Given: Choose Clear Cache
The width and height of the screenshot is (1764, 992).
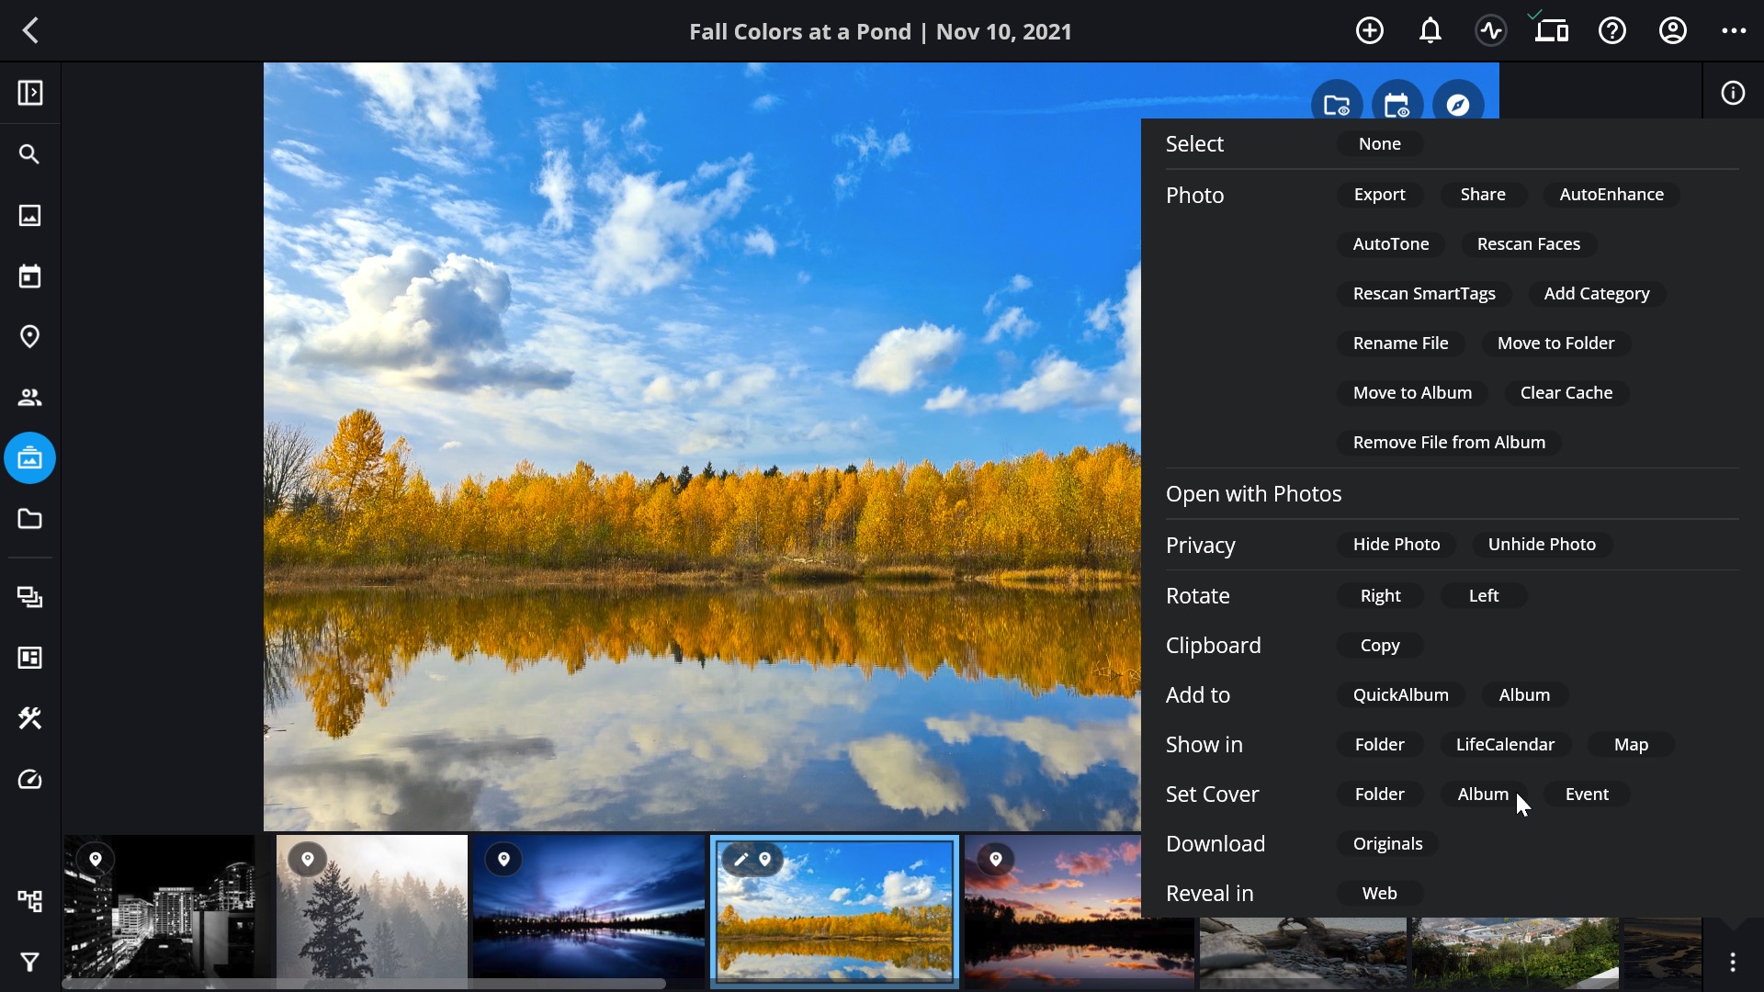Looking at the screenshot, I should click(1566, 393).
